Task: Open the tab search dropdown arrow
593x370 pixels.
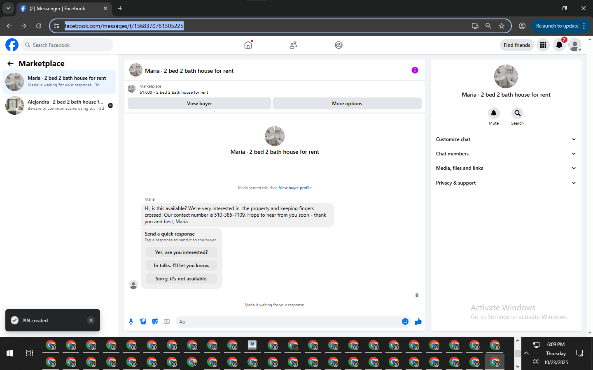Action: [x=8, y=8]
